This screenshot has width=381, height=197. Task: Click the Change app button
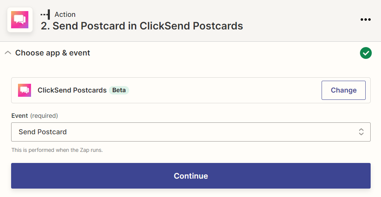pyautogui.click(x=343, y=90)
